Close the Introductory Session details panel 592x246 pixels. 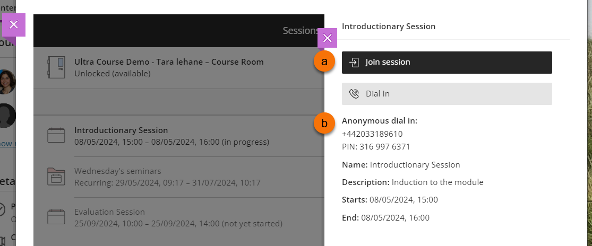click(x=328, y=38)
